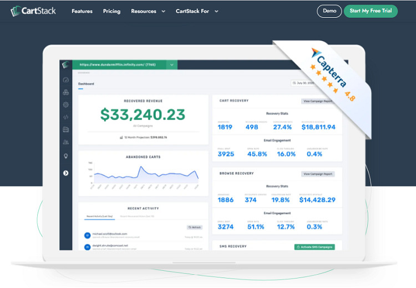Click the $14,428.29 browse revenue value
The height and width of the screenshot is (288, 416).
tap(317, 200)
